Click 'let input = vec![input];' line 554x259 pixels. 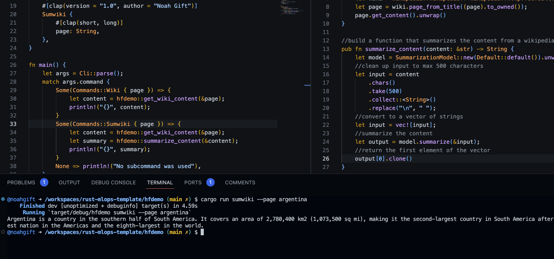(395, 125)
